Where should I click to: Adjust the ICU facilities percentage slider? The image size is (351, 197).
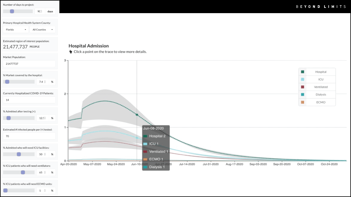tap(19, 154)
